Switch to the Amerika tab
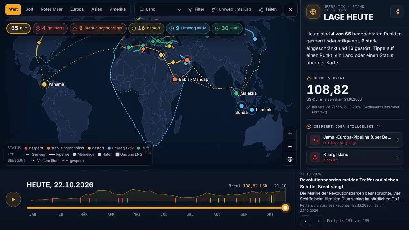409x230 pixels. click(118, 9)
